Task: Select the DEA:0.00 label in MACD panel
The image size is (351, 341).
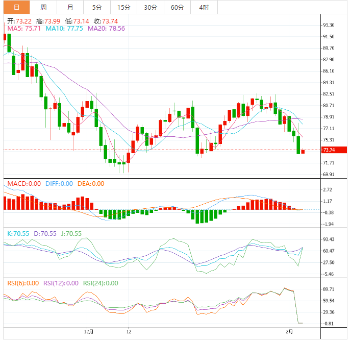Action: click(91, 184)
